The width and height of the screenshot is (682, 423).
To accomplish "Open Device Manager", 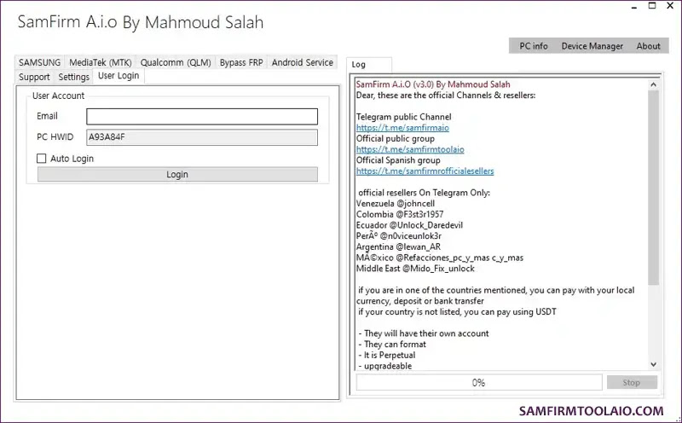I will (592, 46).
